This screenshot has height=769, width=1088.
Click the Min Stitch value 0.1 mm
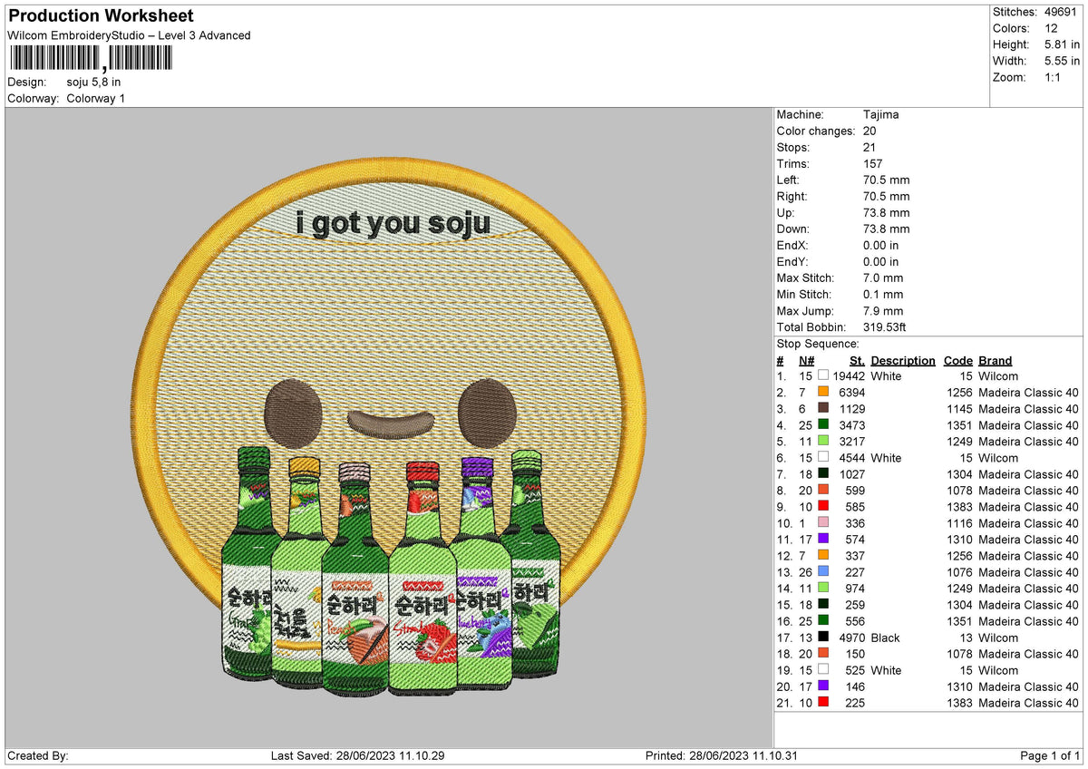coord(883,294)
